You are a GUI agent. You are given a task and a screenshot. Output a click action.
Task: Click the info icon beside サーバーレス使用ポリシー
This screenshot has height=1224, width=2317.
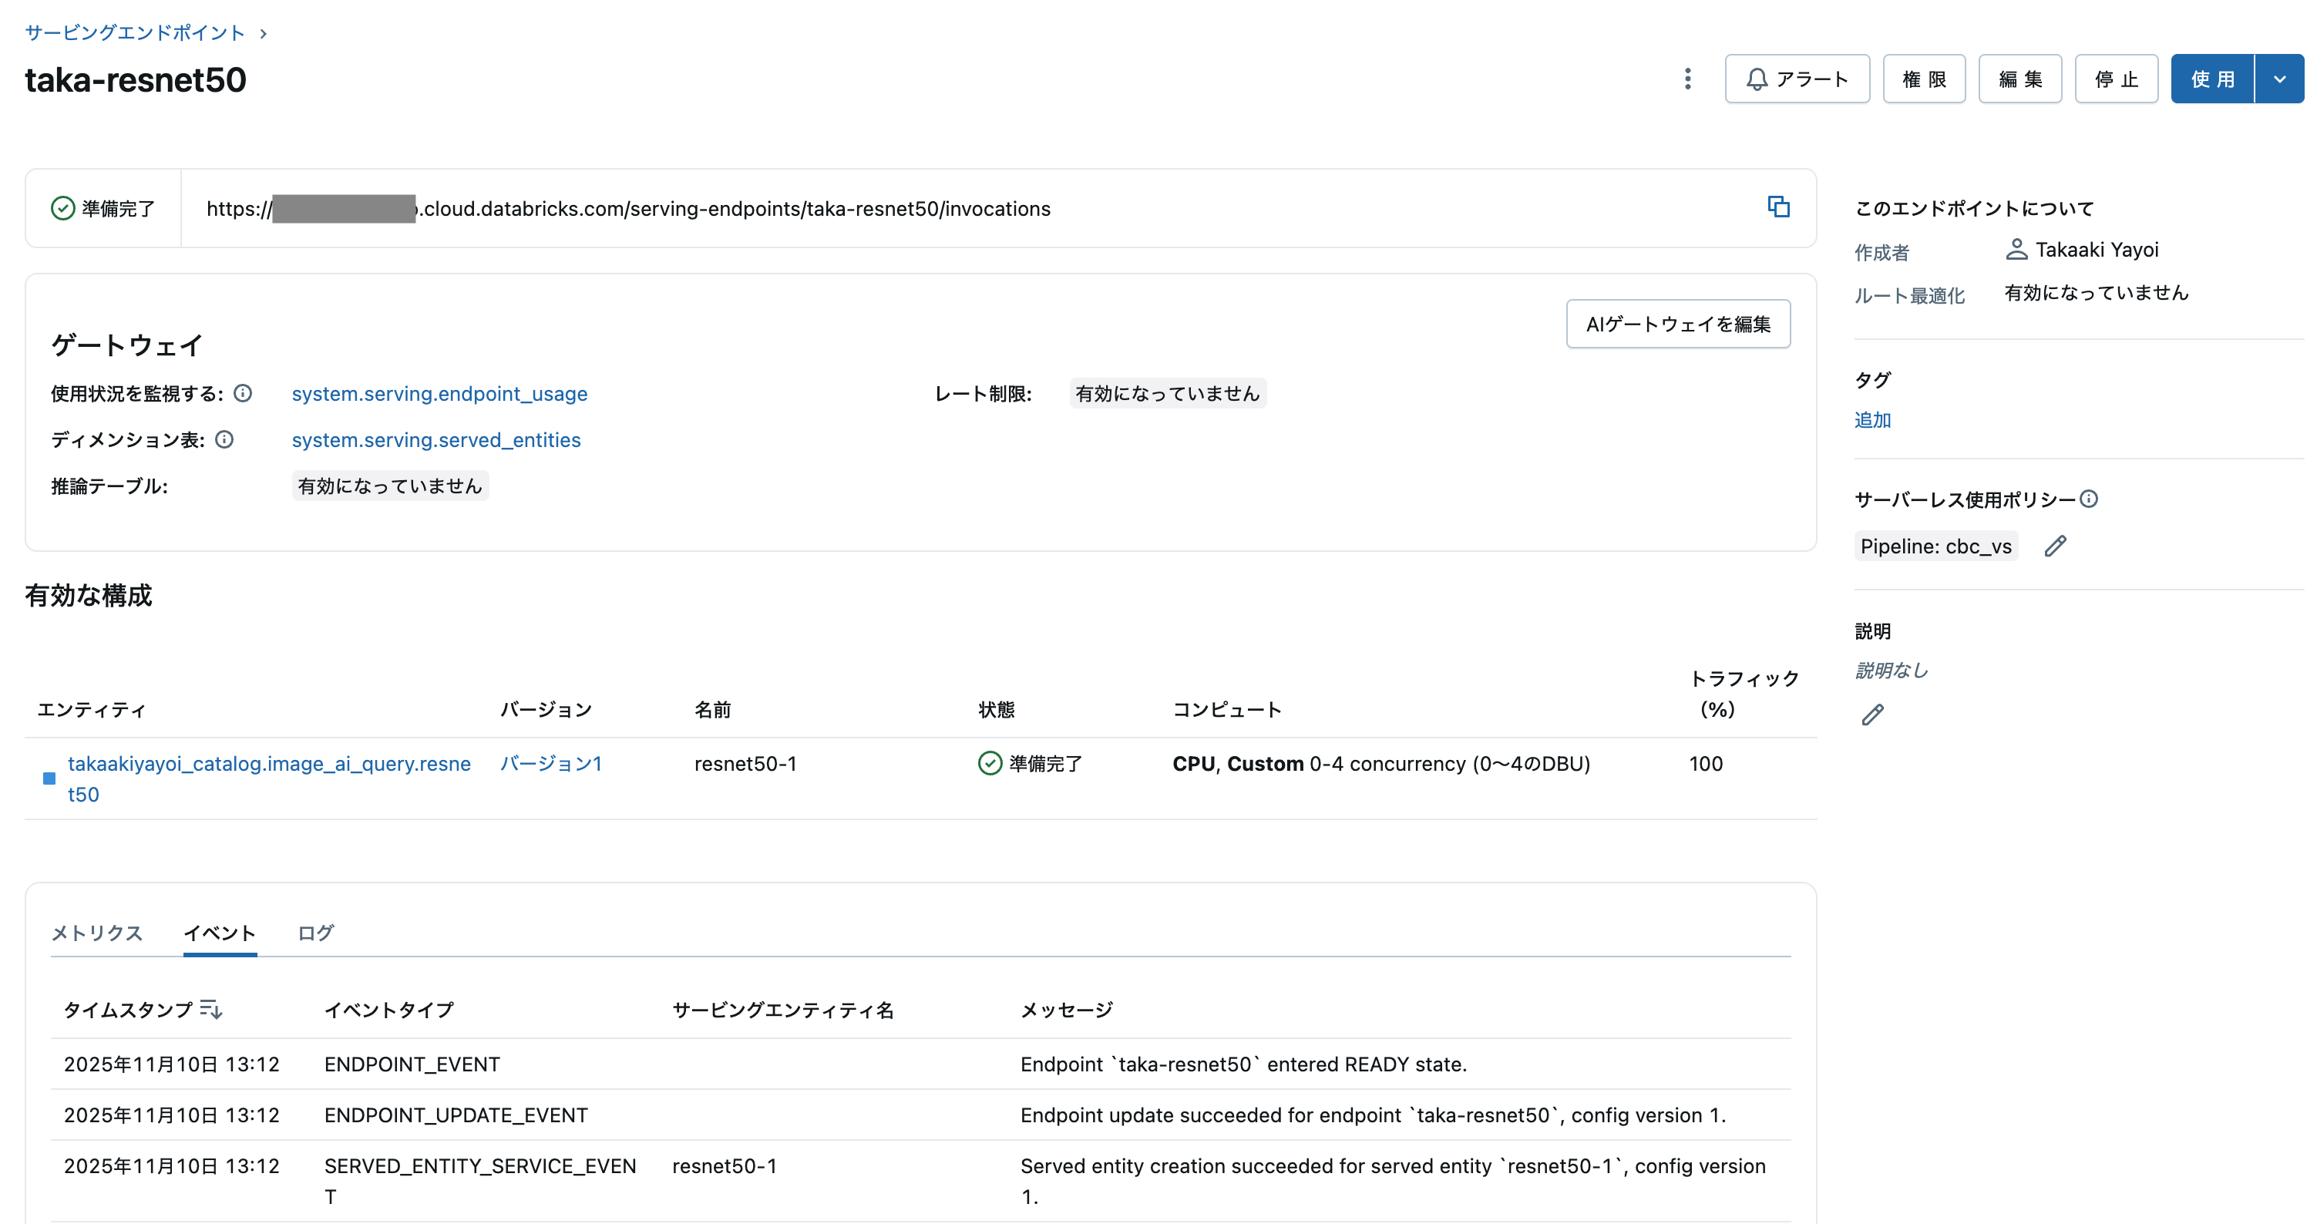[2090, 499]
